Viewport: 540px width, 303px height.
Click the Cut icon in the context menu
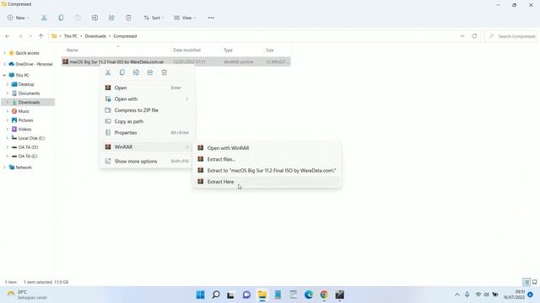(108, 72)
